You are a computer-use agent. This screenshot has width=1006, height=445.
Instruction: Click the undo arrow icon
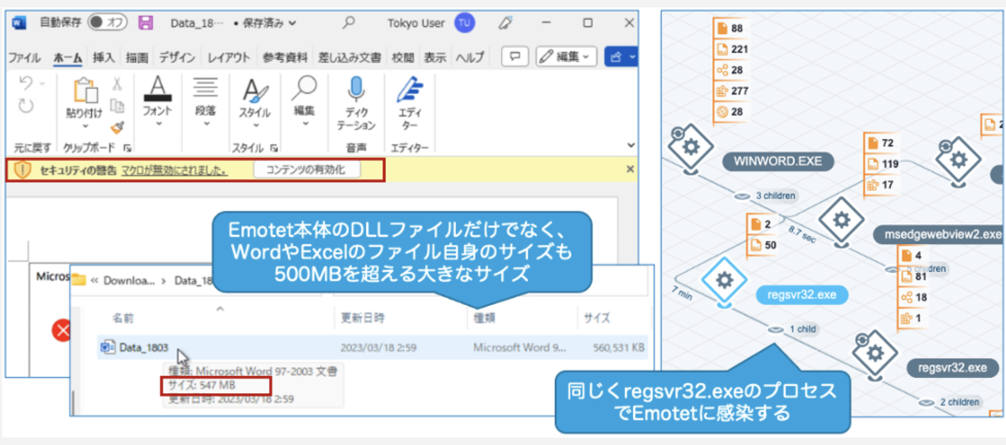pos(26,83)
